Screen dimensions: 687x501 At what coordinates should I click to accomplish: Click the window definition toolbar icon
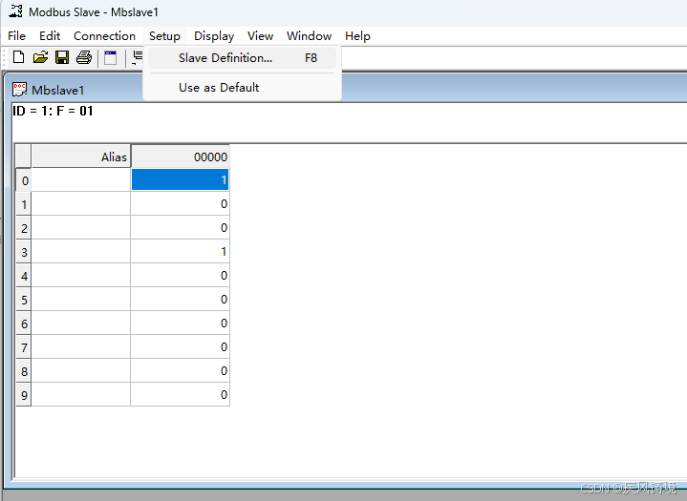[111, 58]
